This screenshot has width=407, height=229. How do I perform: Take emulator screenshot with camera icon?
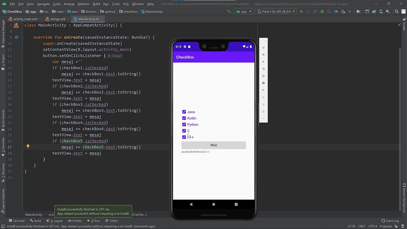(x=263, y=83)
